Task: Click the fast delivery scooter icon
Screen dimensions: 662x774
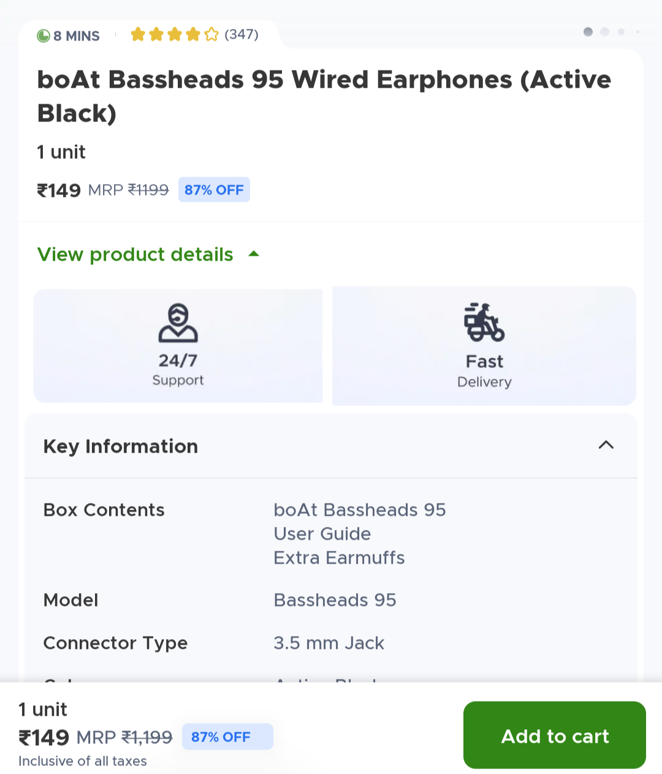Action: (484, 322)
